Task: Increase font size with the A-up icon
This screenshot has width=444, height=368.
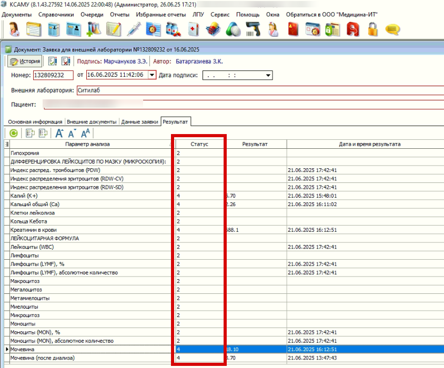Action: pos(59,134)
